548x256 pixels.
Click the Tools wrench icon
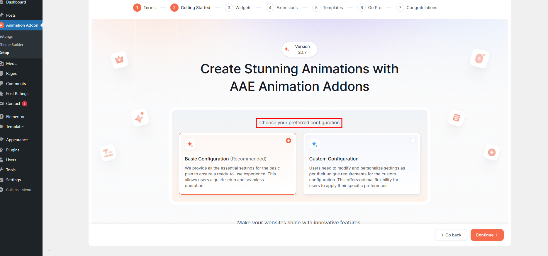[x=1, y=170]
